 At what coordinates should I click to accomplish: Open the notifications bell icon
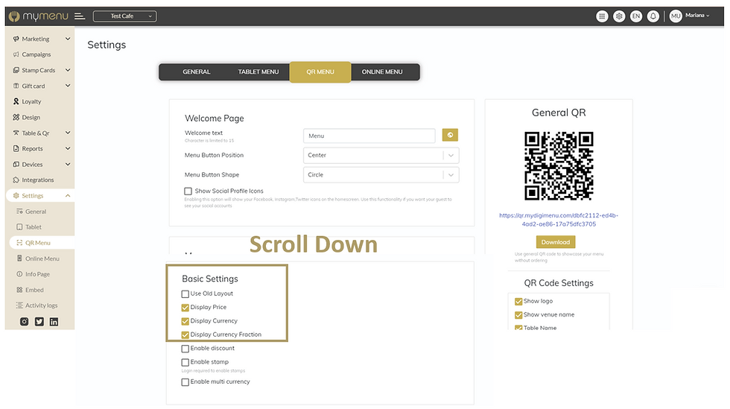pos(653,16)
